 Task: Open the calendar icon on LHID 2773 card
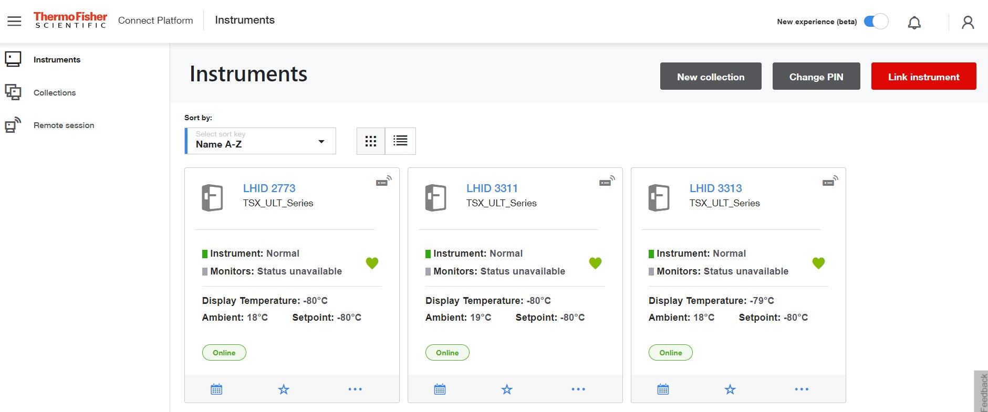216,389
